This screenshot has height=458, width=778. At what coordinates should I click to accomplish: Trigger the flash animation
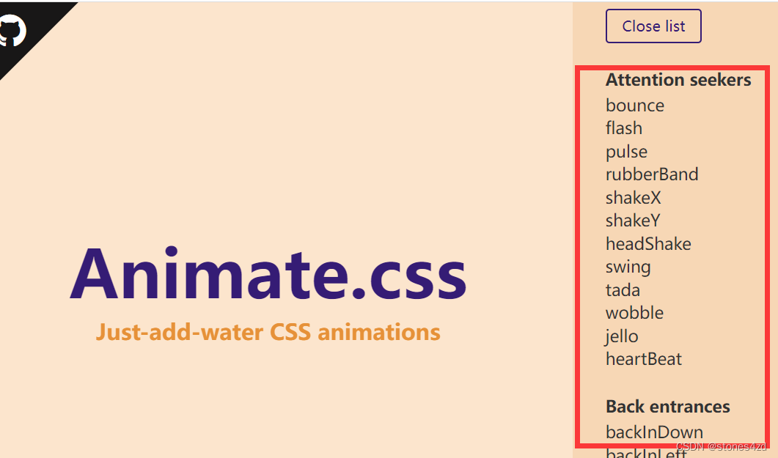[x=623, y=128]
